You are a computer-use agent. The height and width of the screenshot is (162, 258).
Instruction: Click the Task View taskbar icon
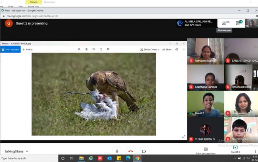click(x=72, y=158)
